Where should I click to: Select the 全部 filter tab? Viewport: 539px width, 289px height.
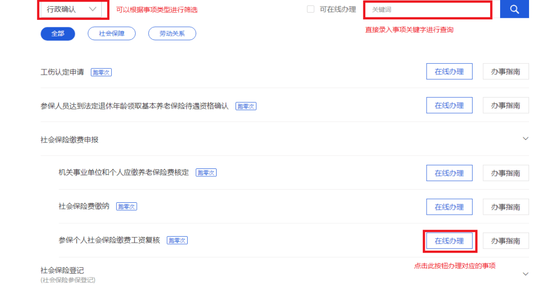point(58,34)
